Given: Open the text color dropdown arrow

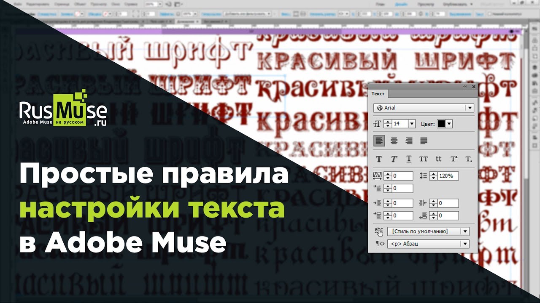Looking at the screenshot, I should pos(449,124).
